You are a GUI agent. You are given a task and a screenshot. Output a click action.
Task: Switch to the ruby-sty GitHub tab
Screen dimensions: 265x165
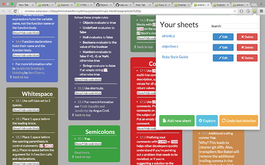click(123, 5)
